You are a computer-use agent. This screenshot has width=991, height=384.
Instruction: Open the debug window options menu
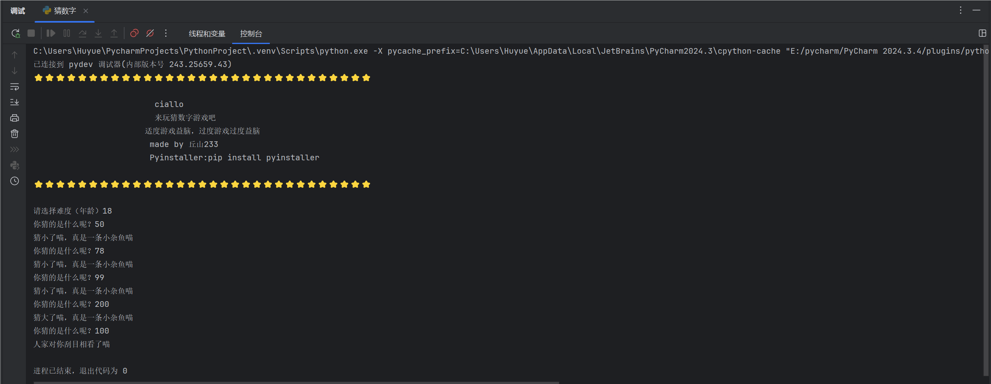click(x=961, y=10)
